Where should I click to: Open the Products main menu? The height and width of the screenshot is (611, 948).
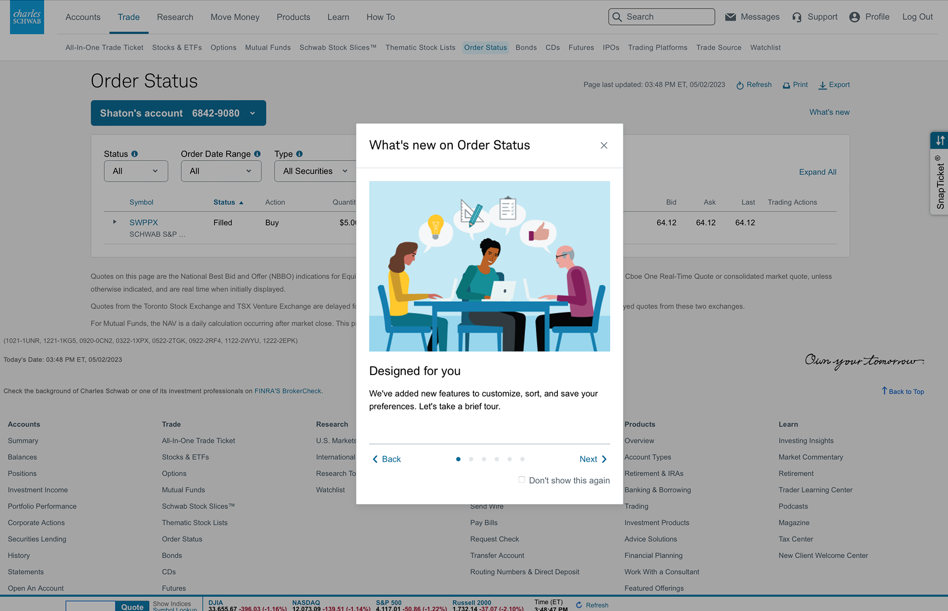coord(293,17)
